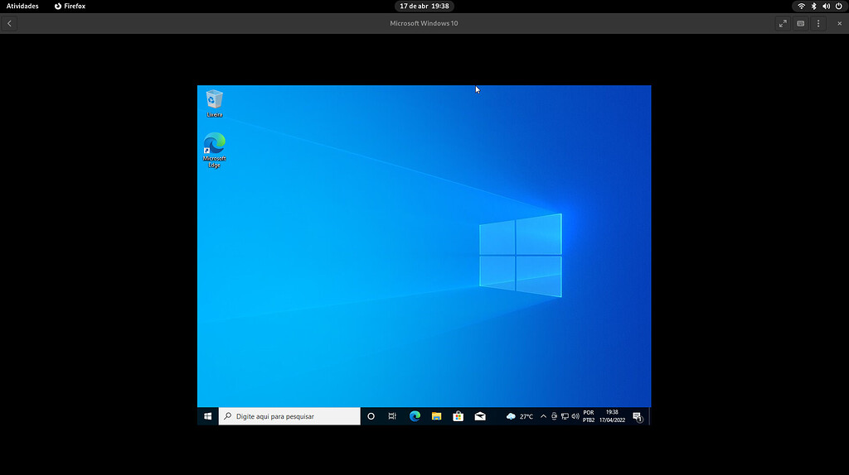
Task: Open the Windows notification center icon
Action: 638,416
